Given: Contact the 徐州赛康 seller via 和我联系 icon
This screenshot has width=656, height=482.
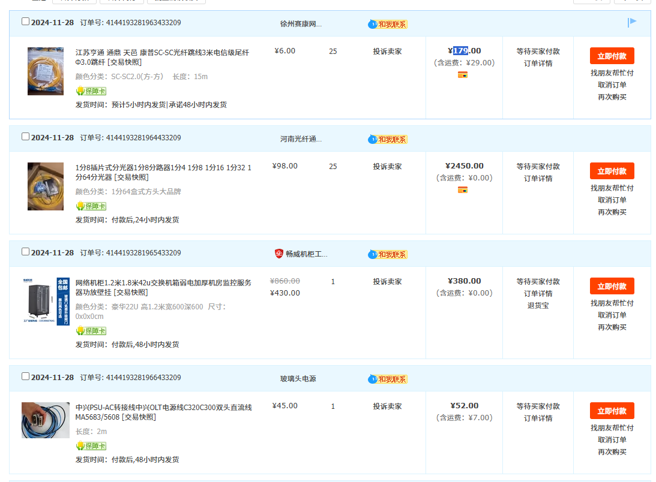Looking at the screenshot, I should coord(388,24).
